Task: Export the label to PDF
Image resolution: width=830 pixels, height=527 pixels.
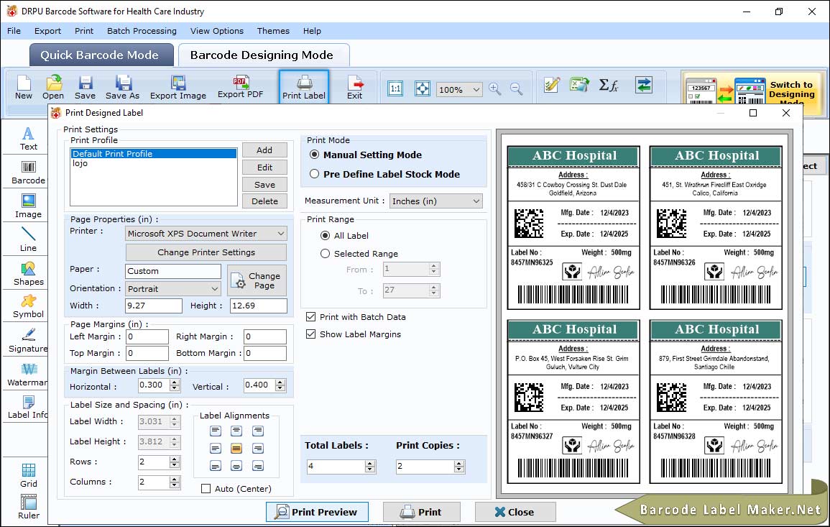Action: [240, 88]
